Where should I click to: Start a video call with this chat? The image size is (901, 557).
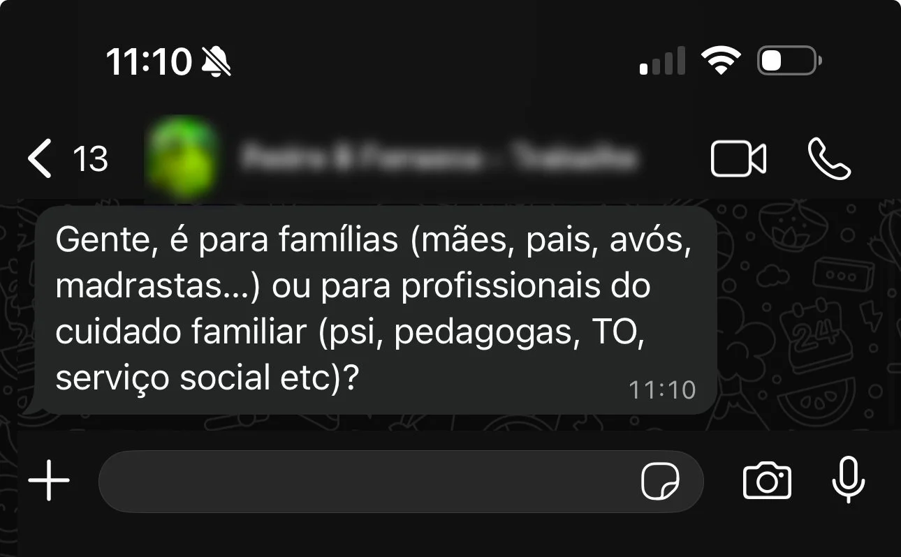738,158
